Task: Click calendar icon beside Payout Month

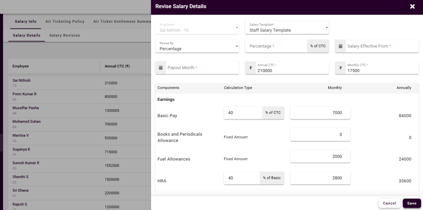Action: (x=161, y=68)
